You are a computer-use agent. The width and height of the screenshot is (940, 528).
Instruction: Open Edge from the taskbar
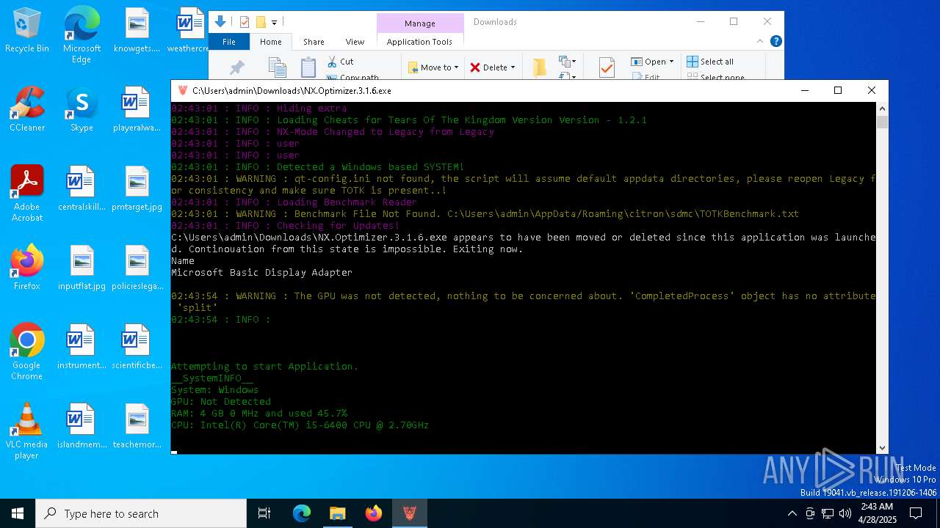pos(302,513)
